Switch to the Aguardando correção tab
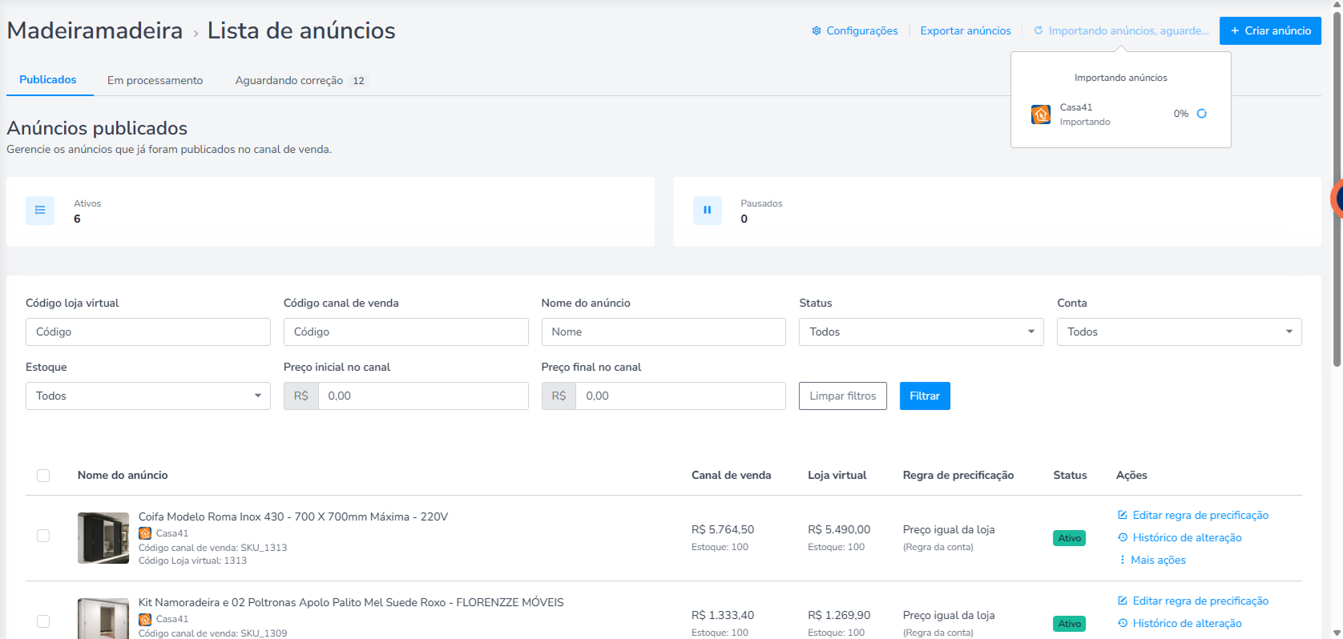The height and width of the screenshot is (639, 1343). (300, 80)
